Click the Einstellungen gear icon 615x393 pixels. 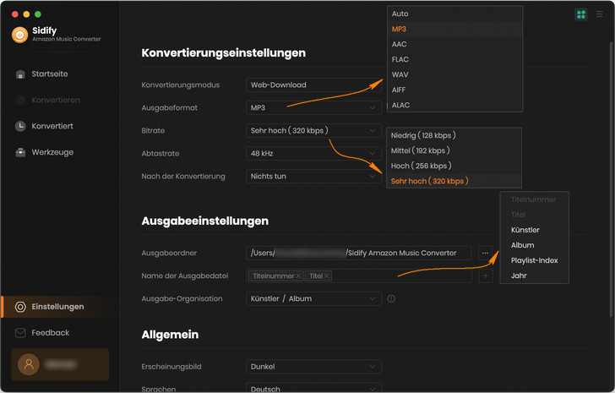click(x=20, y=307)
